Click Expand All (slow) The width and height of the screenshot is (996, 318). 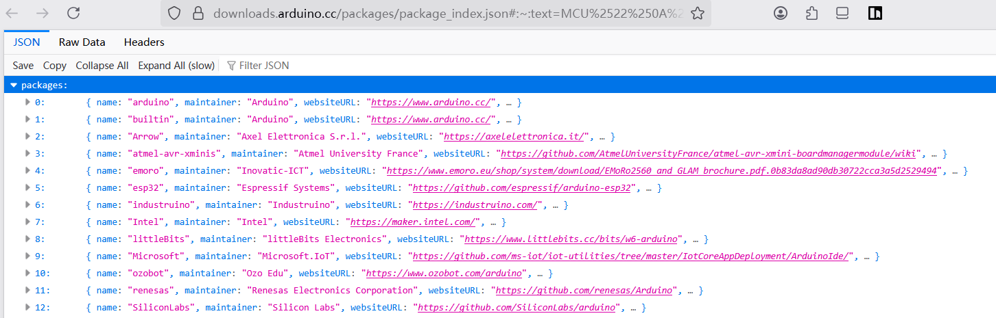[x=176, y=66]
